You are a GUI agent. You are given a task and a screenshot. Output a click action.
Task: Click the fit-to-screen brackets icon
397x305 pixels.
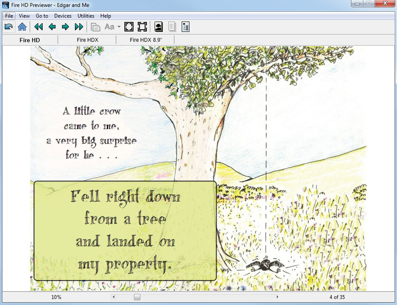(x=129, y=27)
